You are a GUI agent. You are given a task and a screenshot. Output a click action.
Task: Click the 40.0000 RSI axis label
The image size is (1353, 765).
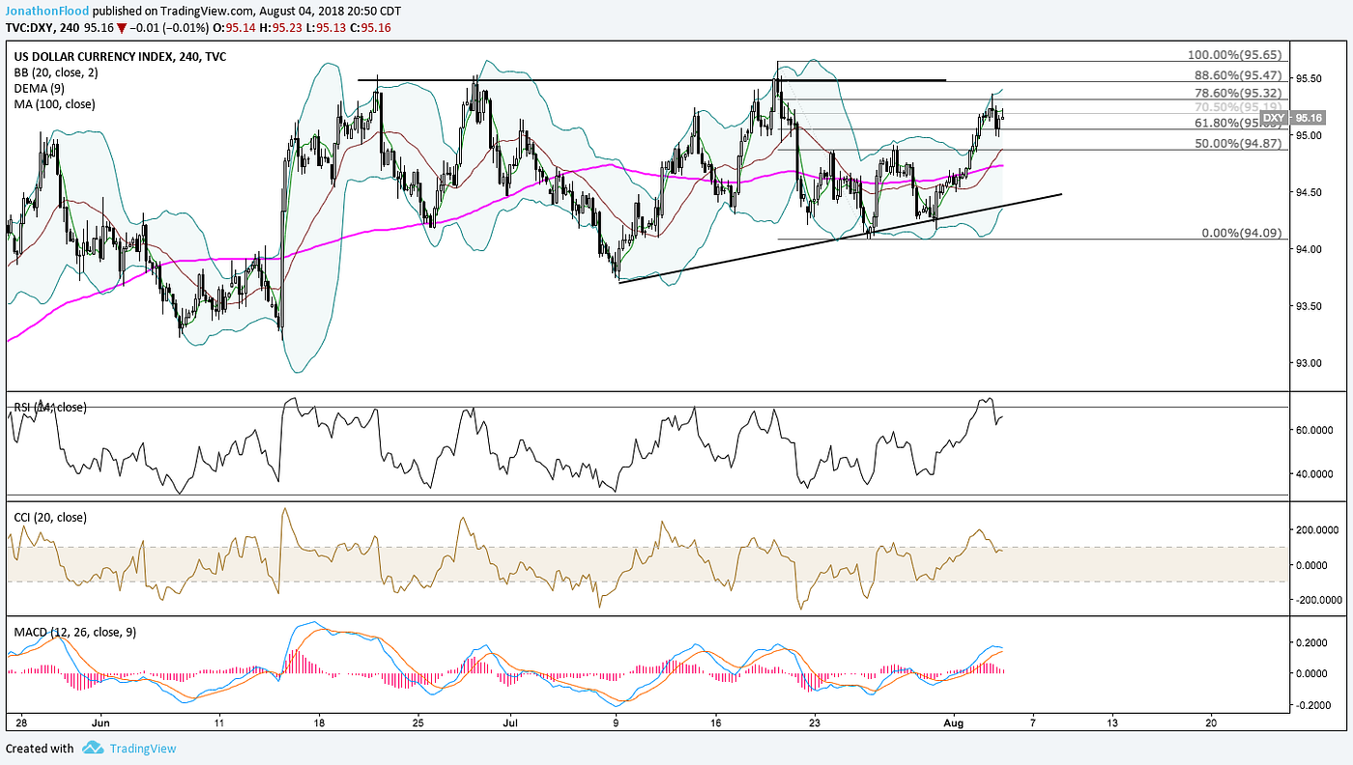[1316, 473]
